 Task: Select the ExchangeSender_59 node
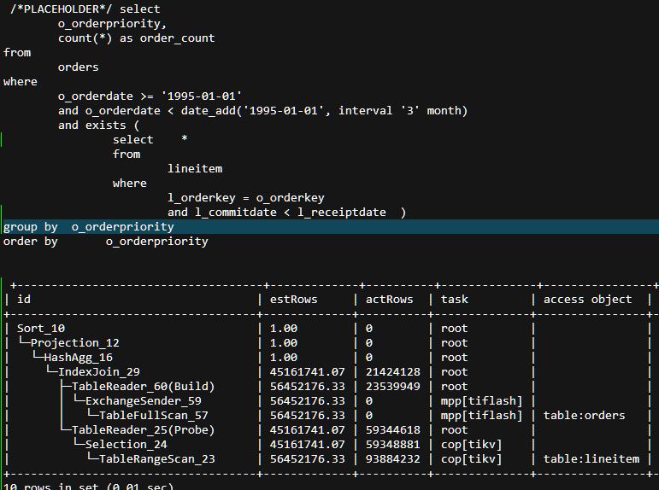click(143, 400)
